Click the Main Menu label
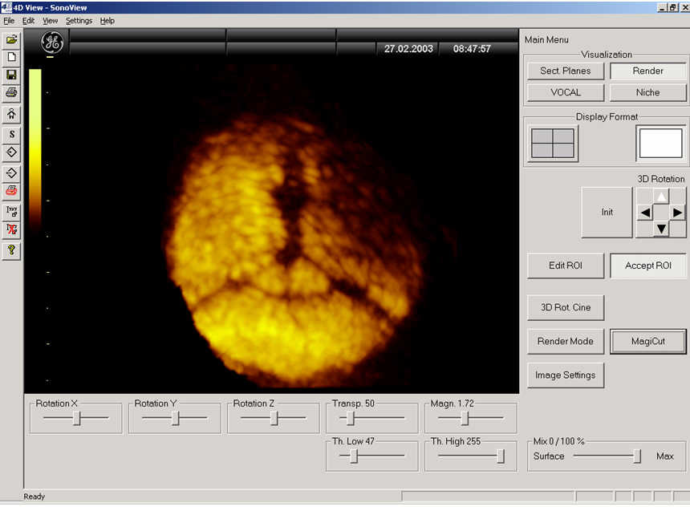Screen dimensions: 690x507 tap(546, 39)
